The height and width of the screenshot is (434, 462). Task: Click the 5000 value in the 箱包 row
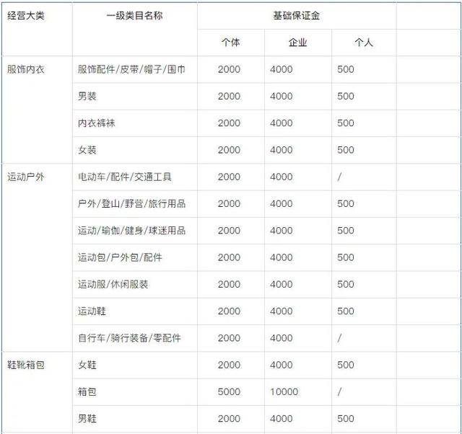point(229,392)
